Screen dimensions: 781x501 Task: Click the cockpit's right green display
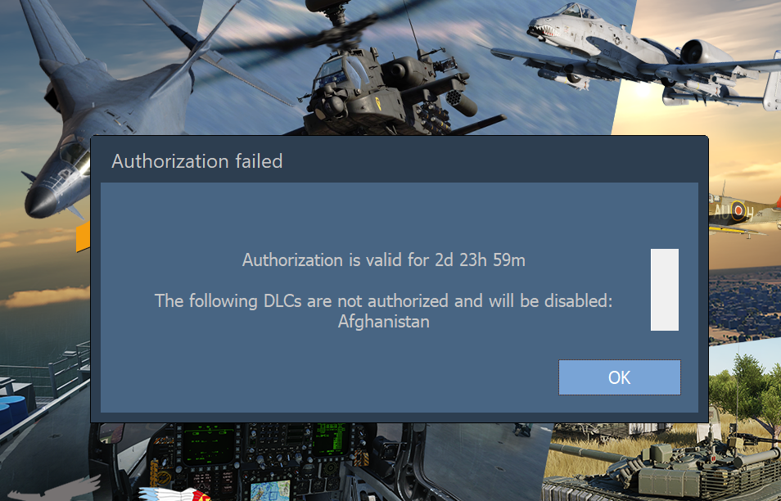tap(329, 440)
